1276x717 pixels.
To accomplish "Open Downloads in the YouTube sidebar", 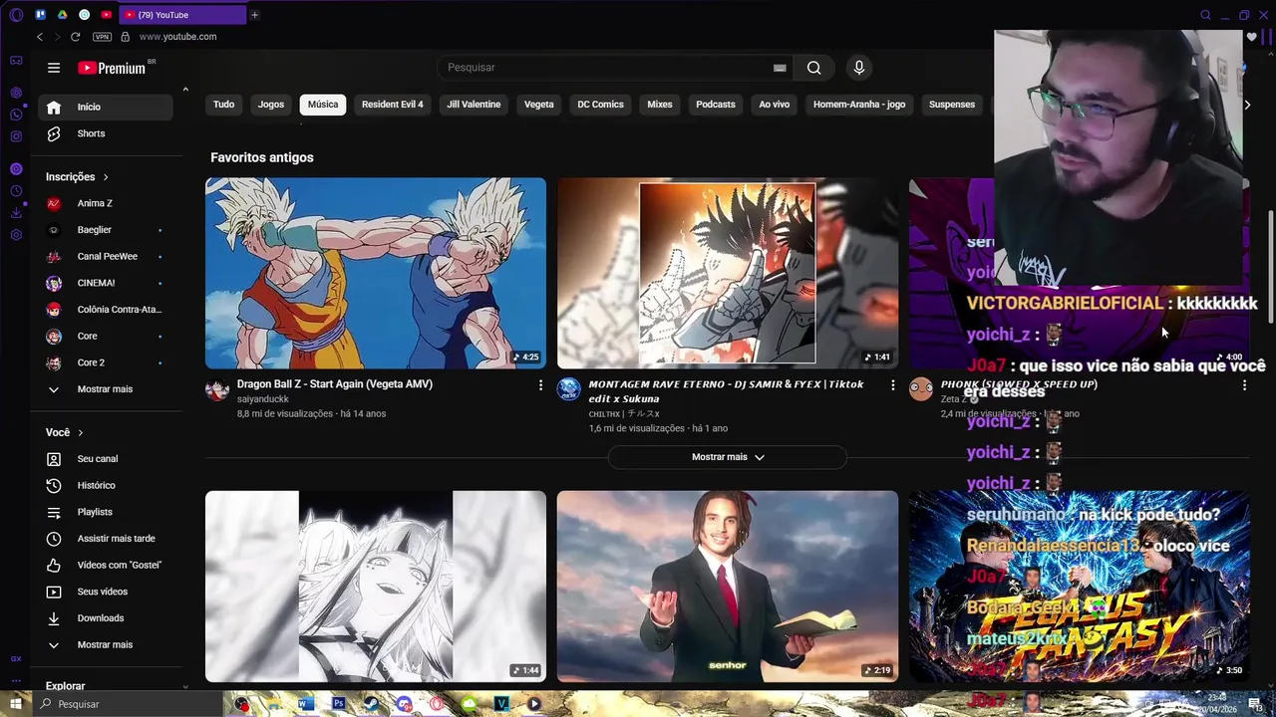I will (x=106, y=618).
